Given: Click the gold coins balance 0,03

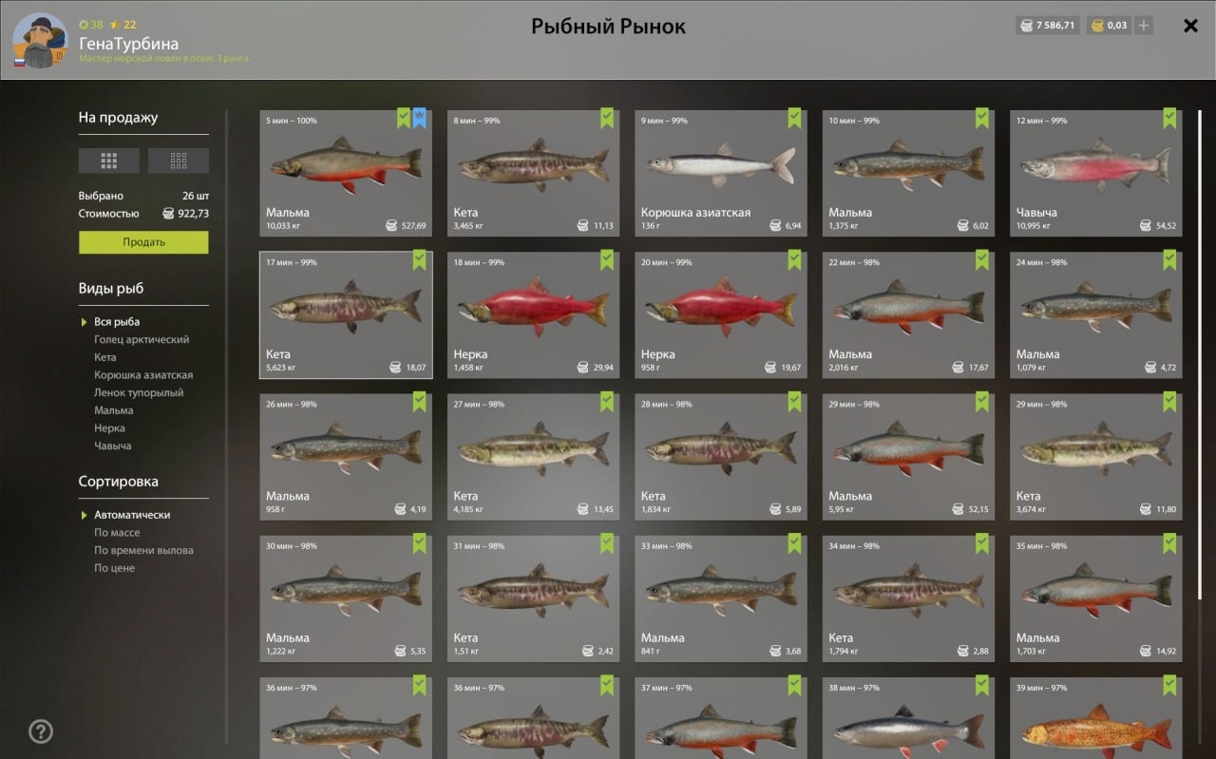Looking at the screenshot, I should point(1110,26).
